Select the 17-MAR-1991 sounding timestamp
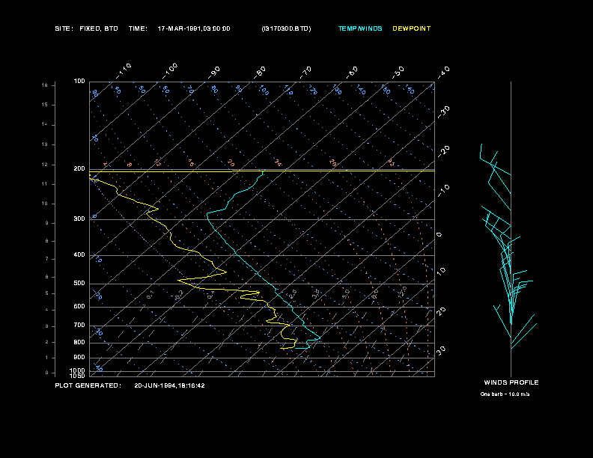Viewport: 593px width, 458px height. [194, 28]
